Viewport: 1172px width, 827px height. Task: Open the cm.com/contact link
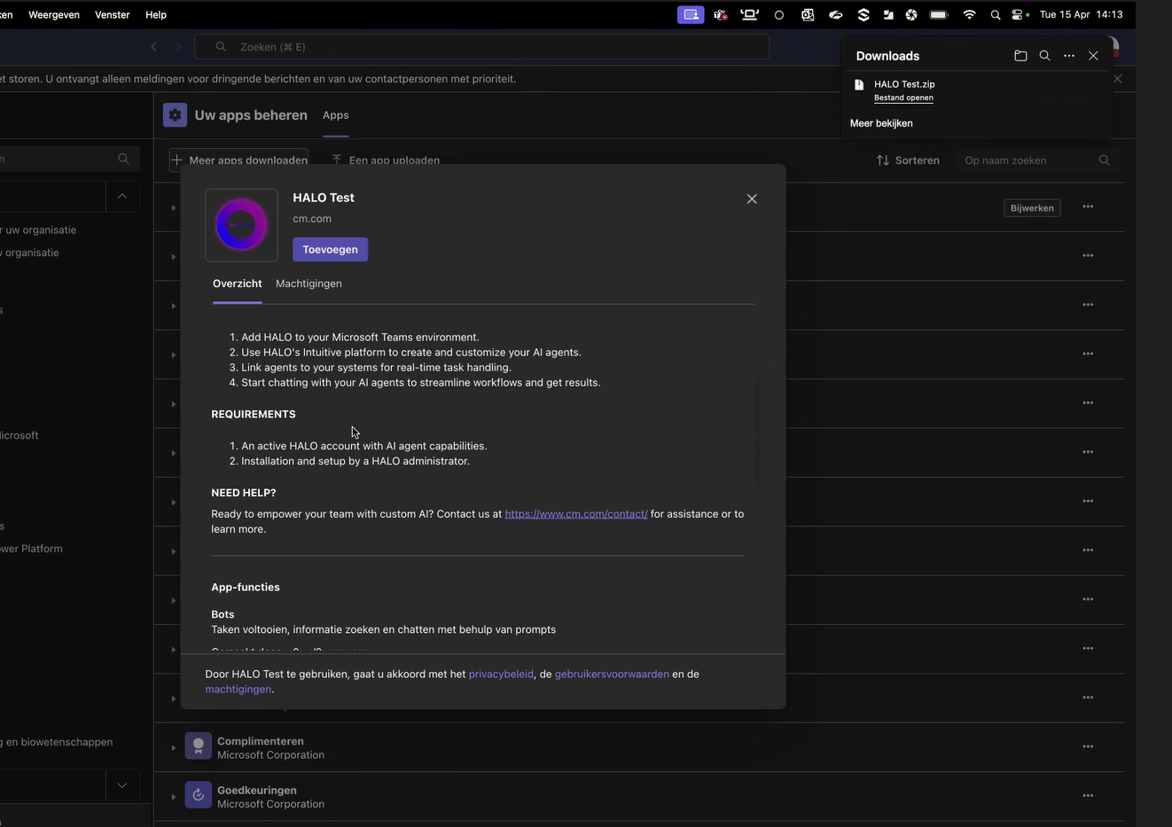[x=576, y=514]
